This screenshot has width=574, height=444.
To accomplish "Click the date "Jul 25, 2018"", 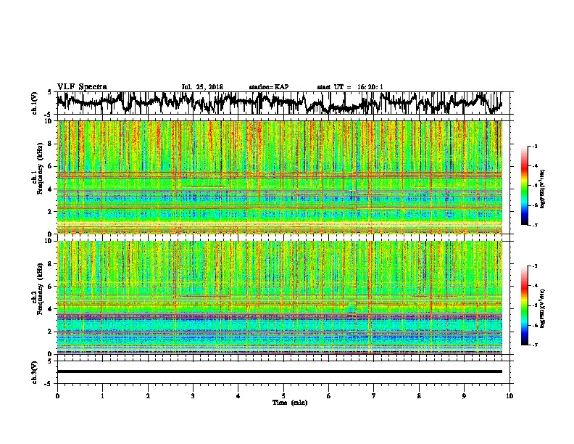I will [x=202, y=87].
